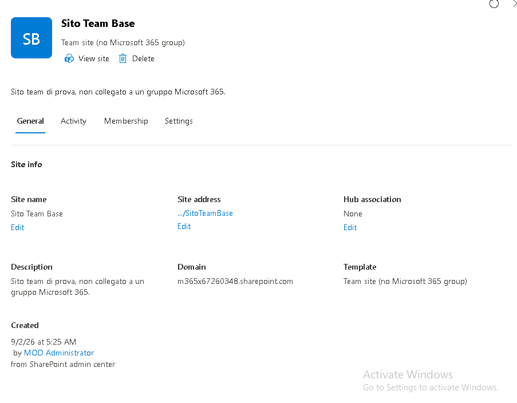
Task: Select the General tab
Action: 30,121
